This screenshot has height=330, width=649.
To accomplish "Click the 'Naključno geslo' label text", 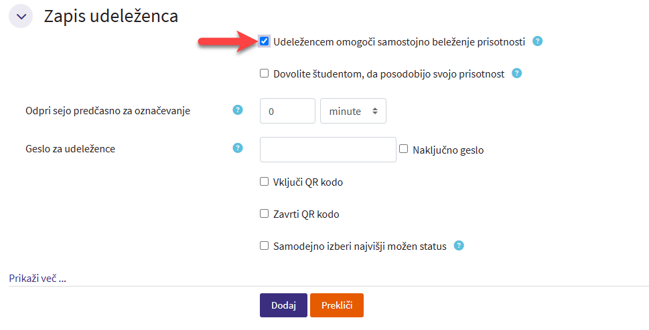I will pyautogui.click(x=448, y=150).
